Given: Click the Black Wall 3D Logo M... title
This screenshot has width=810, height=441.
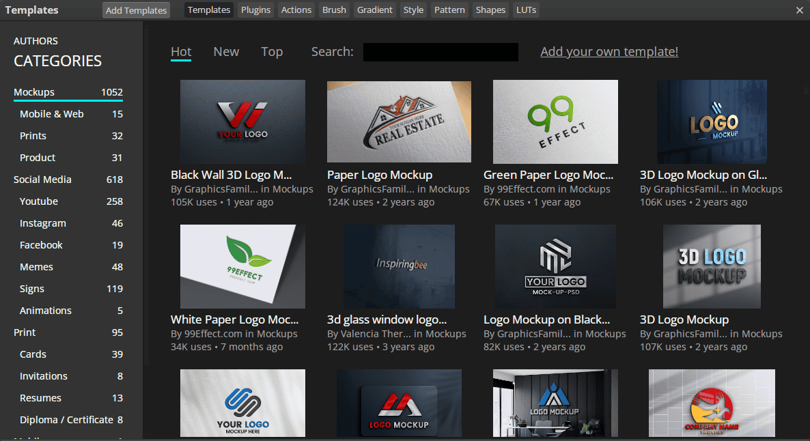Looking at the screenshot, I should coord(232,175).
